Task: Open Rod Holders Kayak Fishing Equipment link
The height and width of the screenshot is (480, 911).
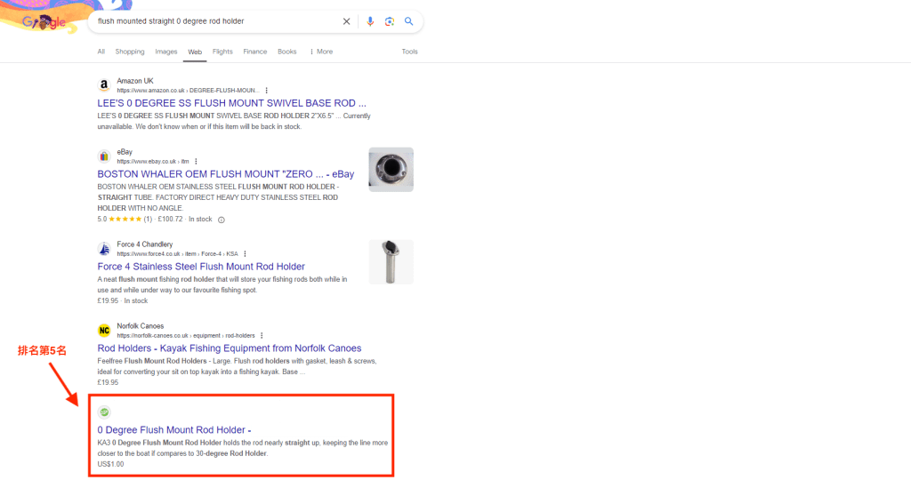Action: [x=229, y=348]
